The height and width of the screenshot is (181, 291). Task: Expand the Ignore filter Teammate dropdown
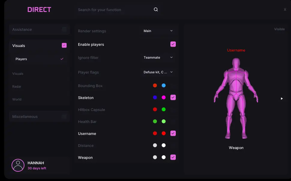158,57
